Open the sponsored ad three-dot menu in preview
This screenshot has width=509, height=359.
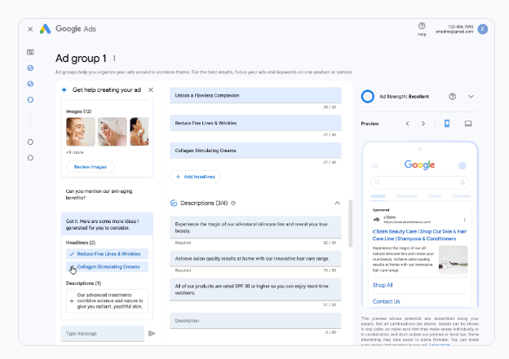click(464, 220)
